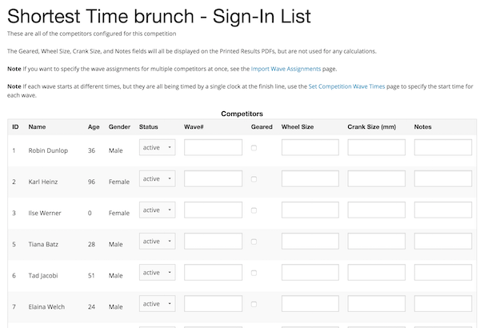Mark Tad Jacobi as Geared
The image size is (480, 328).
[x=254, y=273]
